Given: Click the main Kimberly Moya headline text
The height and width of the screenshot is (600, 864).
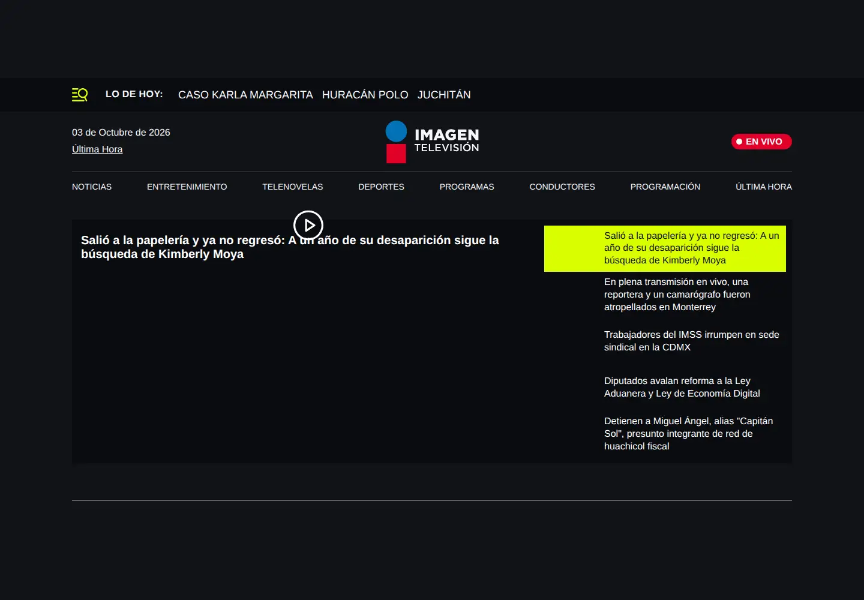Looking at the screenshot, I should (x=290, y=247).
